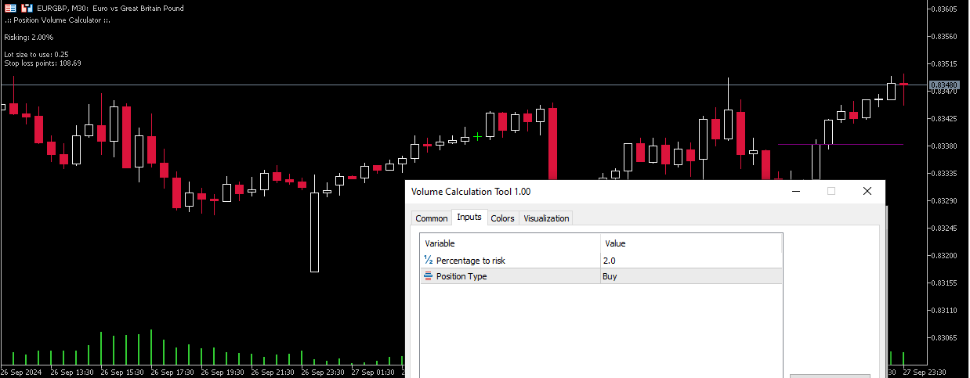Select the Inputs tab
This screenshot has height=378, width=970.
pyautogui.click(x=469, y=217)
